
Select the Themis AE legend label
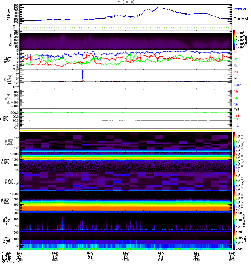241,19
